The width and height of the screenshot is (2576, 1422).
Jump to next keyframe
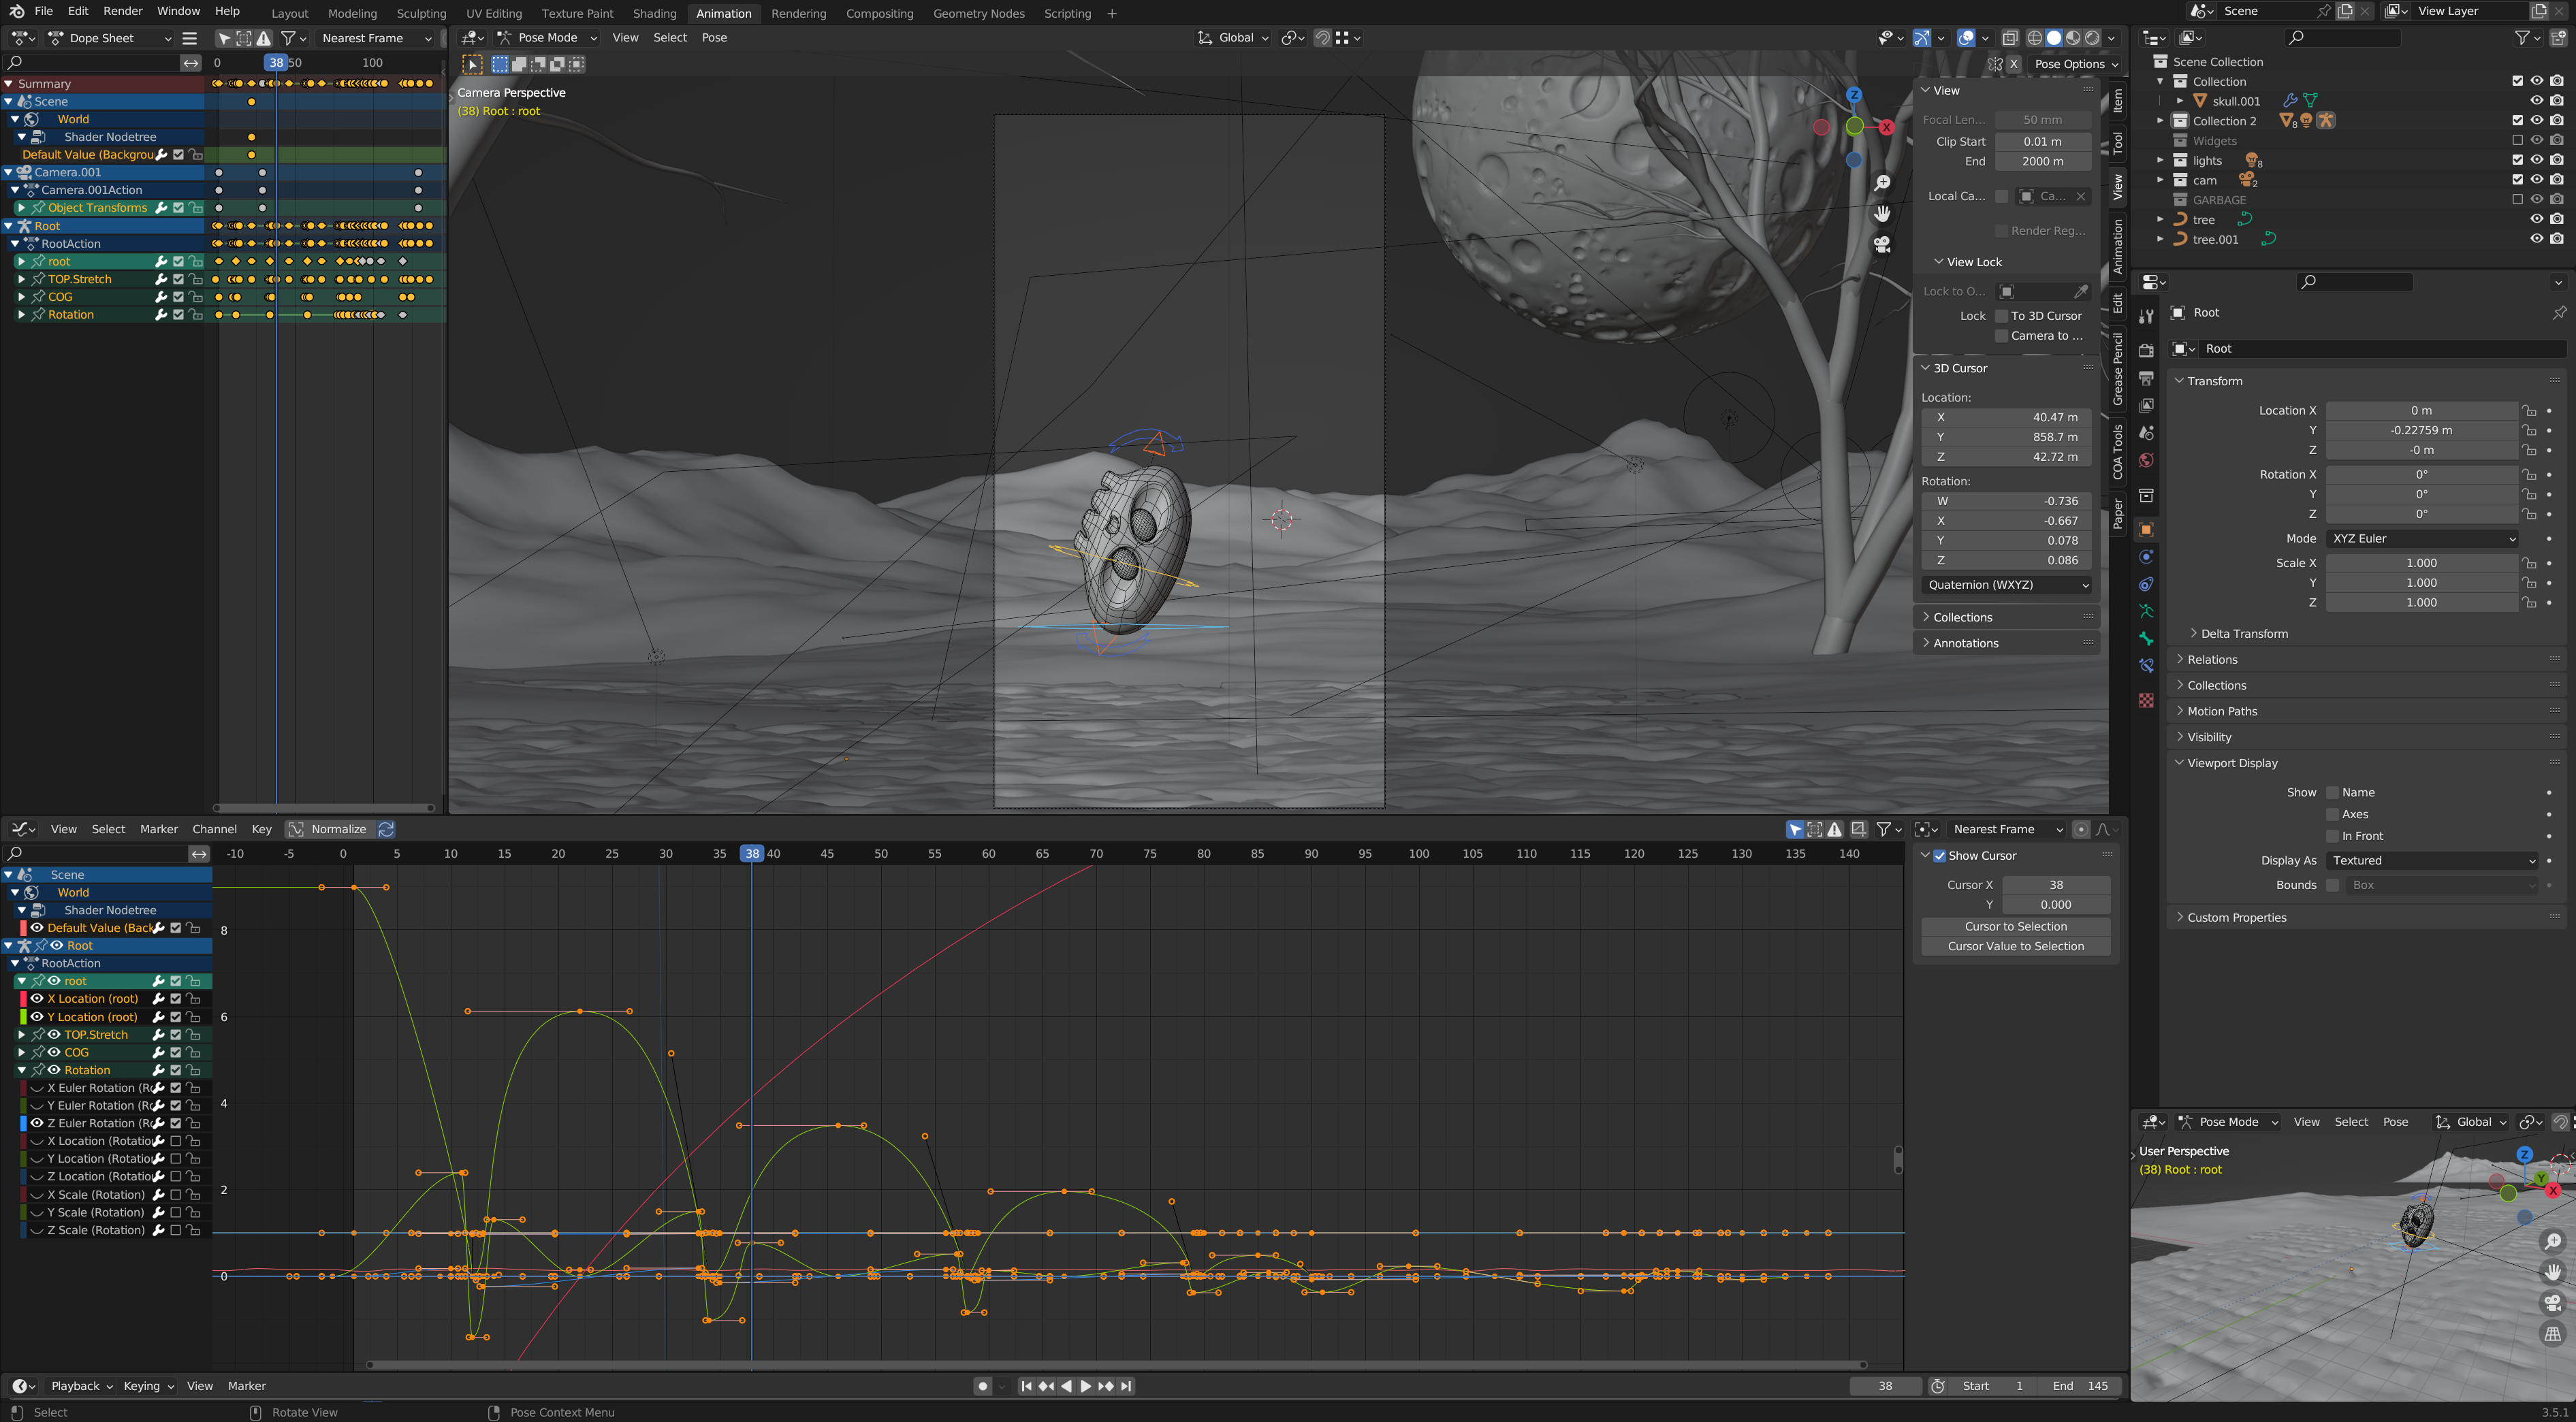(1106, 1386)
